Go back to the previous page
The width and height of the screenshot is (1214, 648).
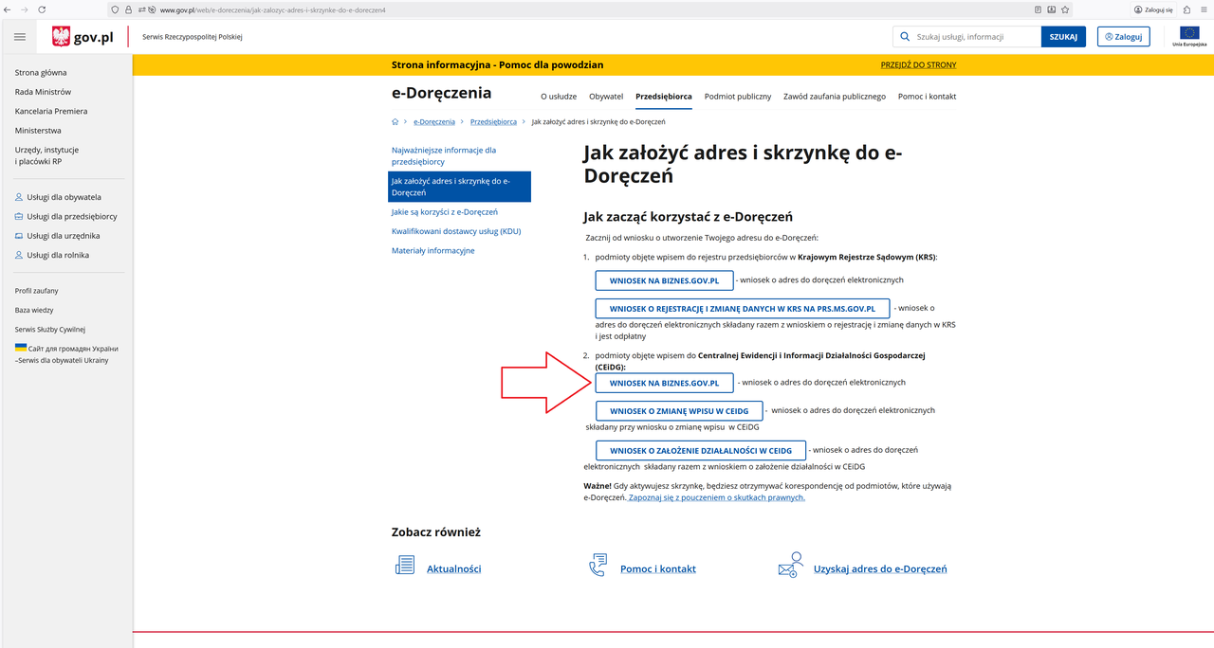(9, 9)
